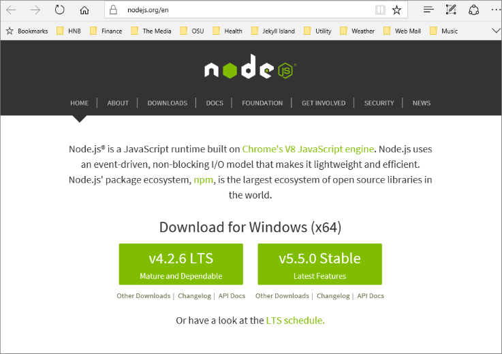
Task: Open Reading view book icon
Action: [380, 10]
